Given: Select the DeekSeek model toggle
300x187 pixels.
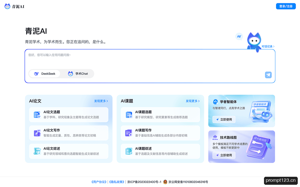Looking at the screenshot, I should [x=44, y=74].
